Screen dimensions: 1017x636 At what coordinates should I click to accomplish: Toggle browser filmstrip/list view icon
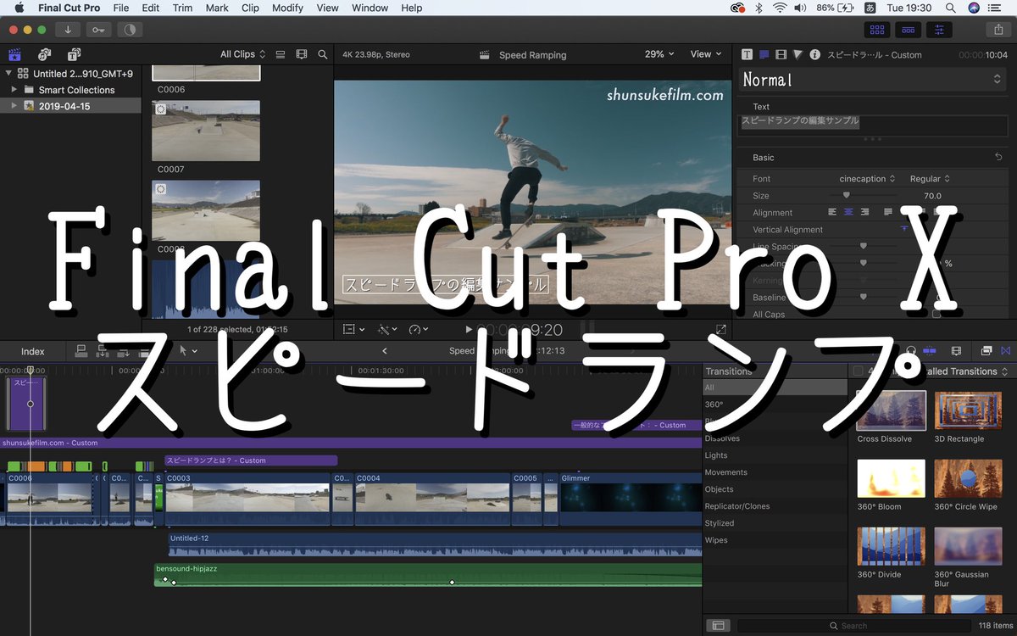(x=281, y=54)
